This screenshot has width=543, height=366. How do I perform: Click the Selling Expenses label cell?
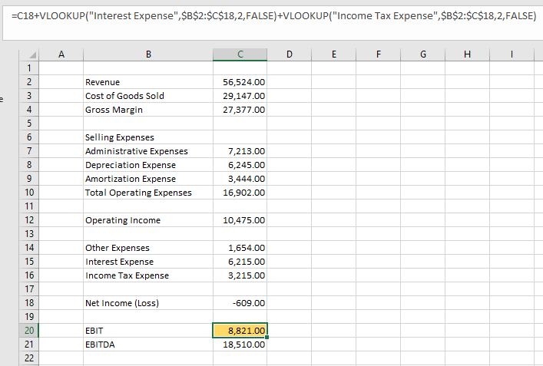pos(148,137)
